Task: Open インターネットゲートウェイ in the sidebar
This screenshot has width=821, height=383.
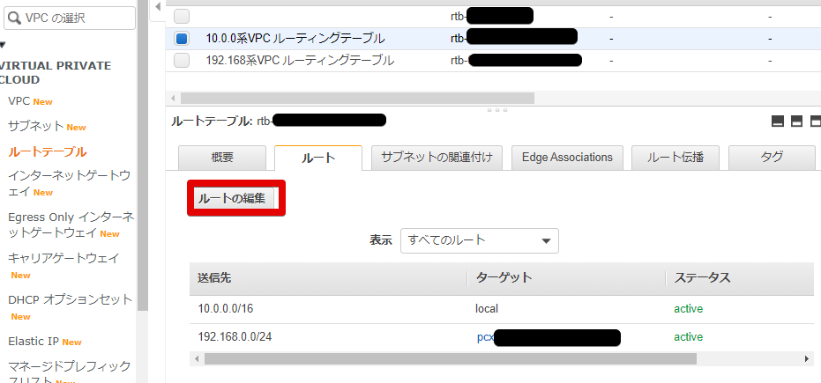Action: point(69,183)
